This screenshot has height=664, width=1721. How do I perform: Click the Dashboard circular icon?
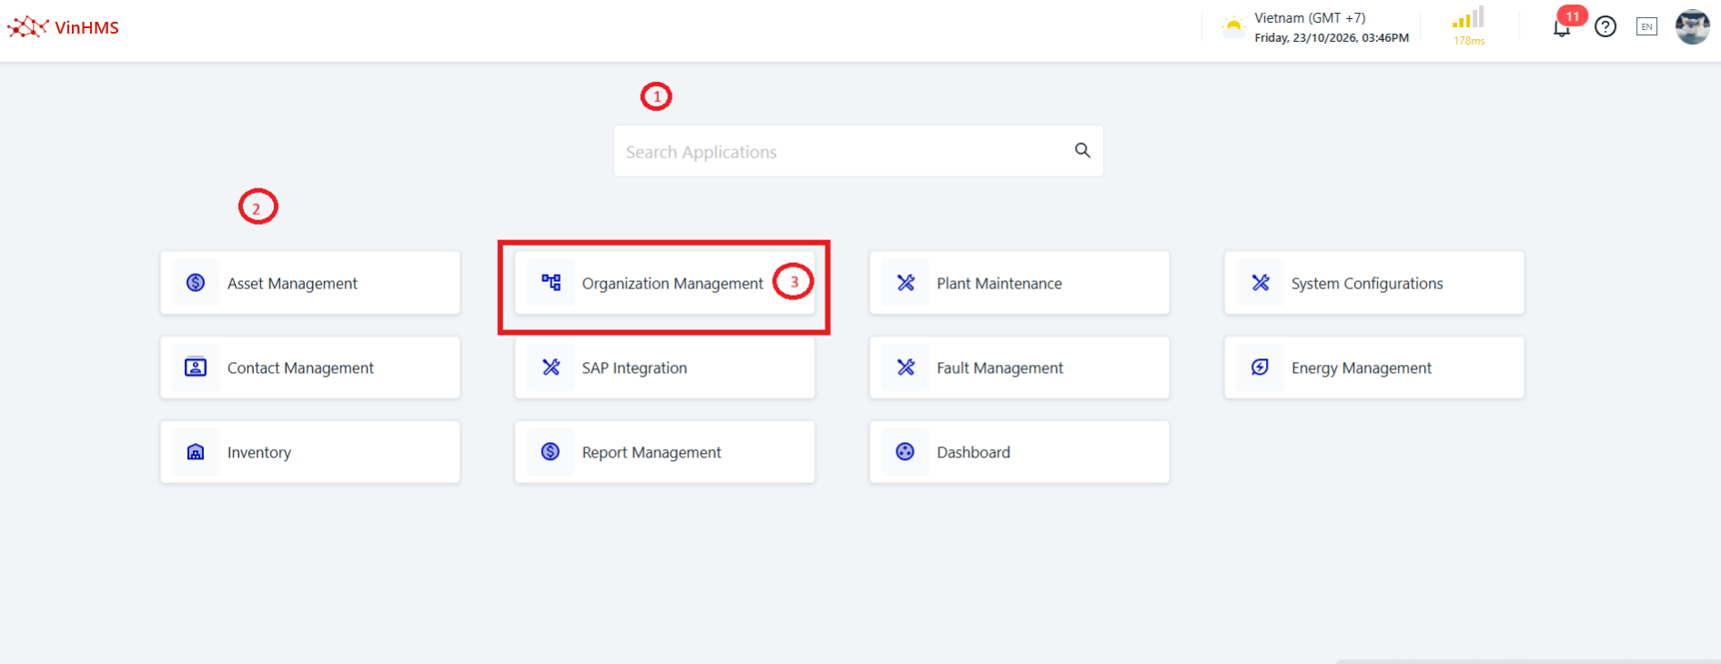point(905,452)
